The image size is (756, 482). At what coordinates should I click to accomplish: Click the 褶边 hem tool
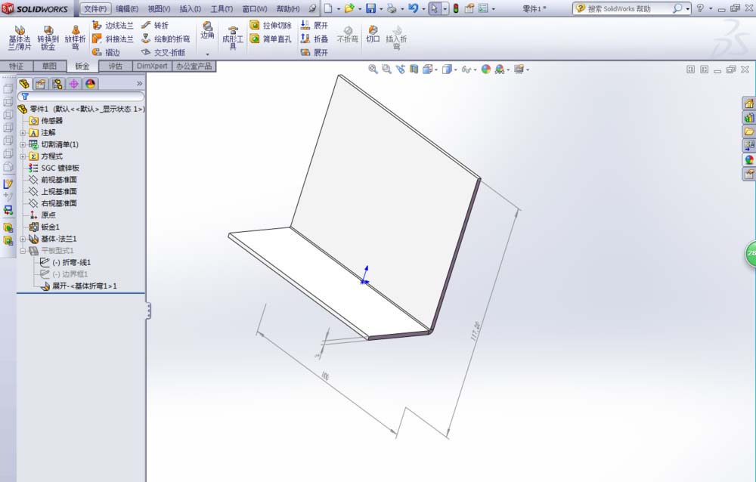pyautogui.click(x=107, y=52)
